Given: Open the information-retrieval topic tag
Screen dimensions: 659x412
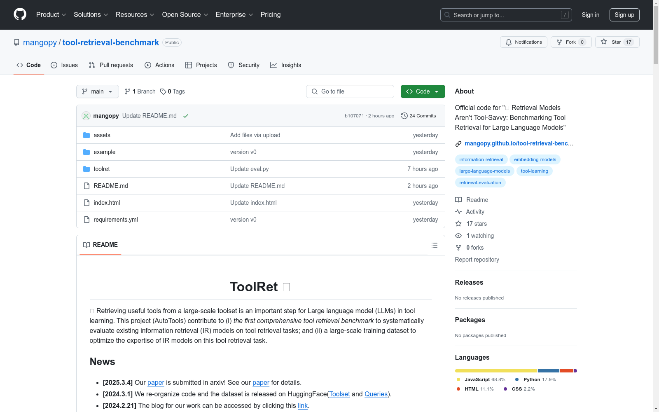Looking at the screenshot, I should tap(481, 159).
